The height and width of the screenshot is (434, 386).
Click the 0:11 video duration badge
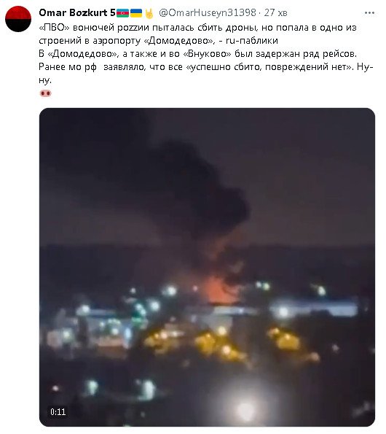pos(58,412)
